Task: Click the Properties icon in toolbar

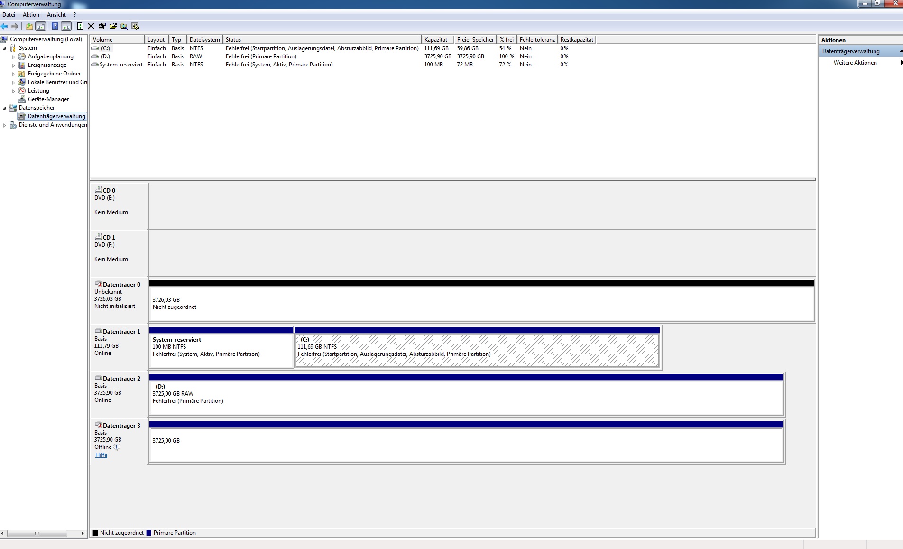Action: click(102, 26)
